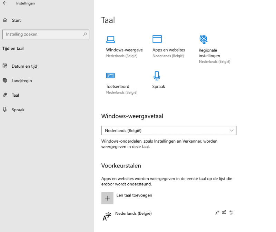This screenshot has width=276, height=232.
Task: Open Start home page
Action: click(12, 20)
